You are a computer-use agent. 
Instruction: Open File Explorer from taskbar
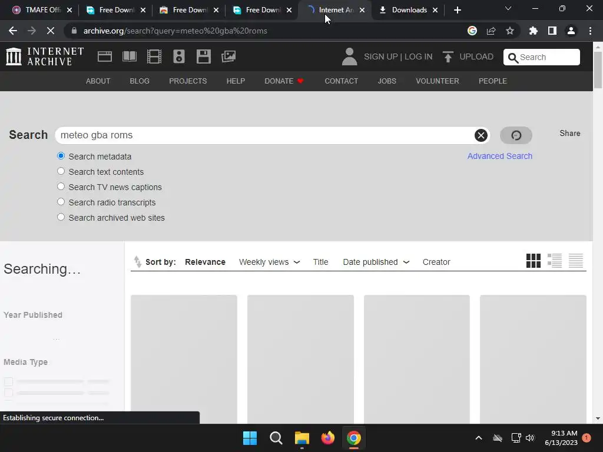302,438
